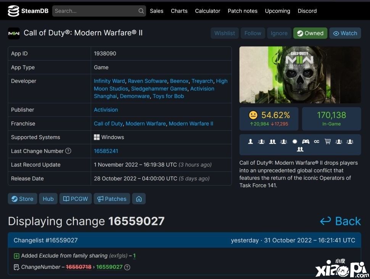Click the co-op icon on second row
Viewport: 370px width, 279px height.
coord(300,149)
